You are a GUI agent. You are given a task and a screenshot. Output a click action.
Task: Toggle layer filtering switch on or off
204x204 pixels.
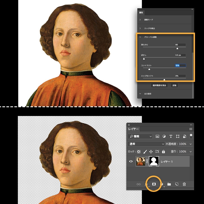(191, 136)
